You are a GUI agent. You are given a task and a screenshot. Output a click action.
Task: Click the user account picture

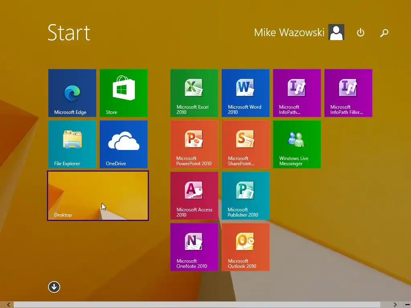pos(336,32)
